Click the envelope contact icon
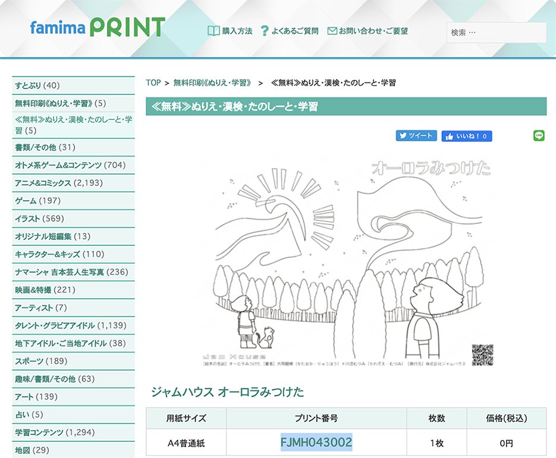Viewport: 556px width, 458px height. coord(332,31)
